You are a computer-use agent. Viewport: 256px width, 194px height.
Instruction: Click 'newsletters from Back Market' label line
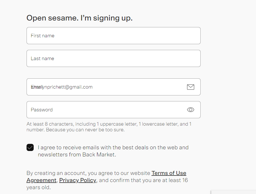click(x=77, y=154)
